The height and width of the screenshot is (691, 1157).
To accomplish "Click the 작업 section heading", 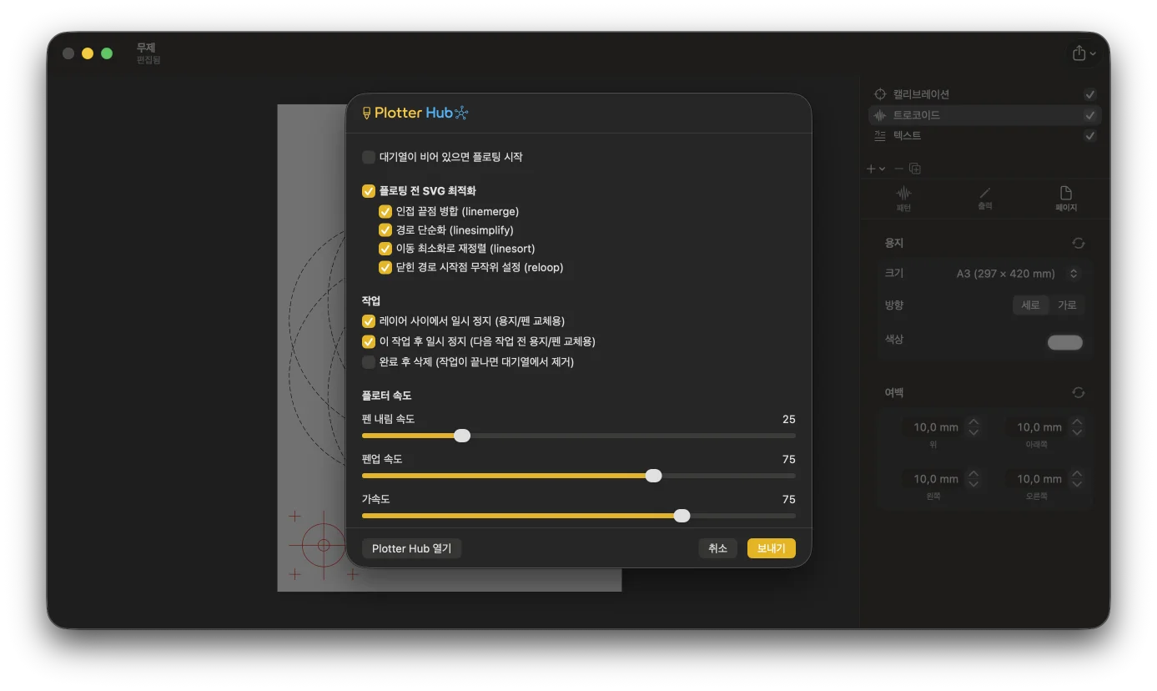I will (371, 300).
